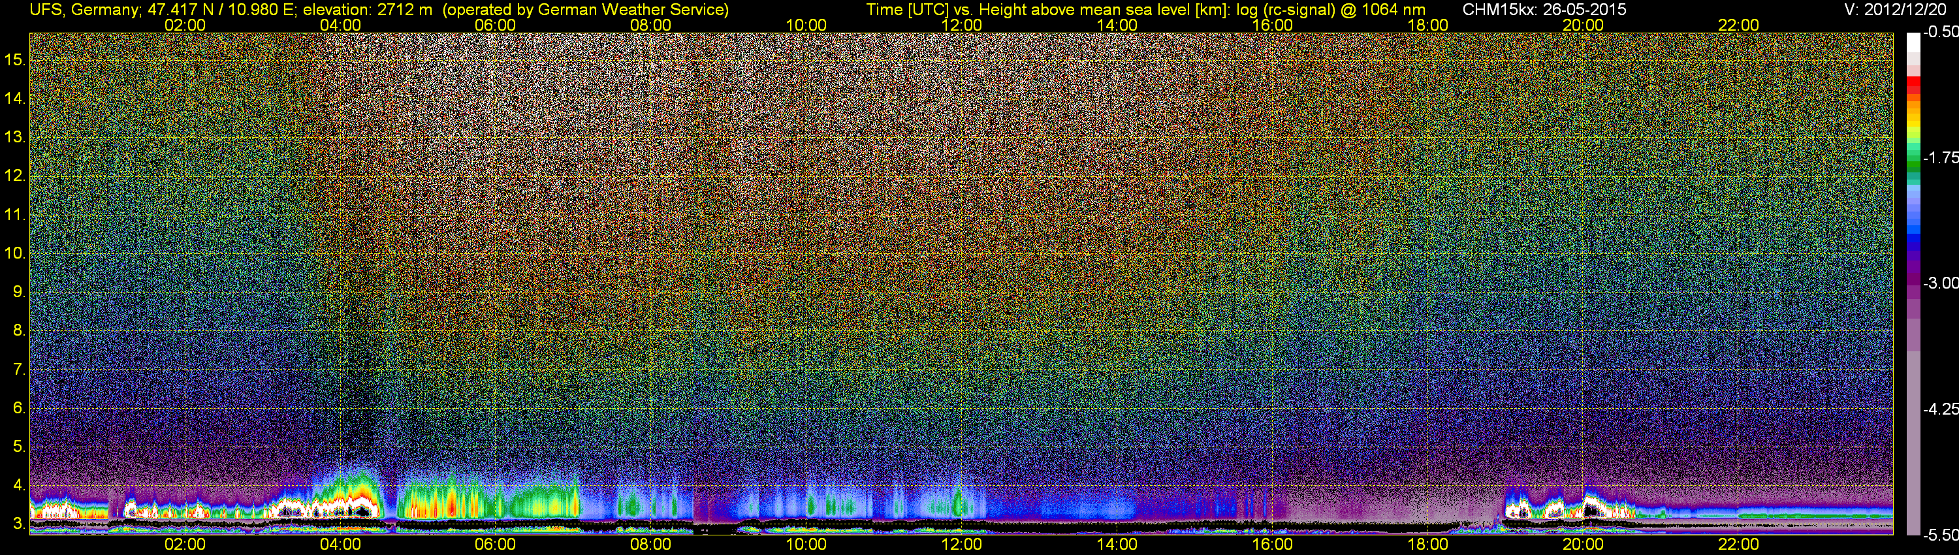Click the '14:00' label on the top time axis
The height and width of the screenshot is (555, 1959).
point(1117,25)
